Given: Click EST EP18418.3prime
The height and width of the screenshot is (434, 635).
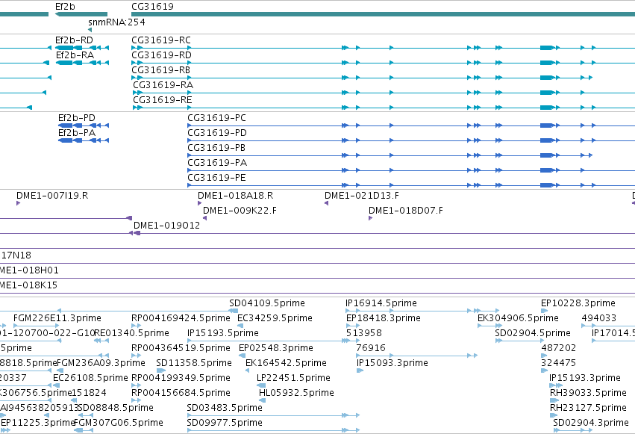Looking at the screenshot, I should pyautogui.click(x=383, y=318).
